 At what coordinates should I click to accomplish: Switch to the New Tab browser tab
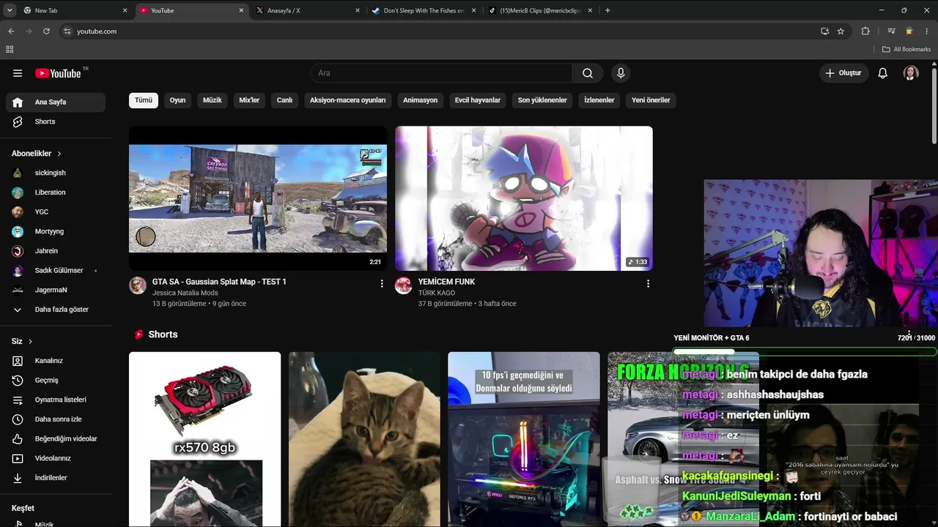[x=74, y=10]
